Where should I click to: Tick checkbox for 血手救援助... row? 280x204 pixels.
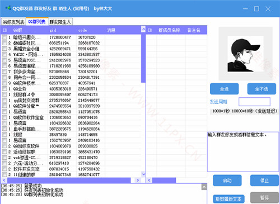pyautogui.click(x=4, y=129)
